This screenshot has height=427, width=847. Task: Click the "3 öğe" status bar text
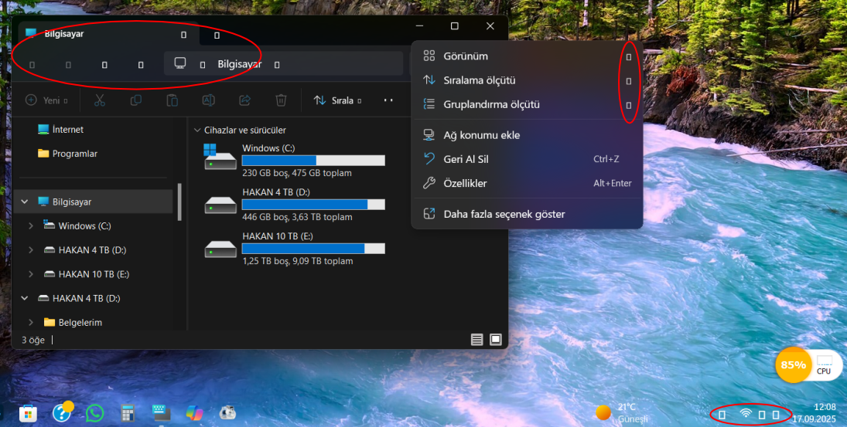coord(33,341)
